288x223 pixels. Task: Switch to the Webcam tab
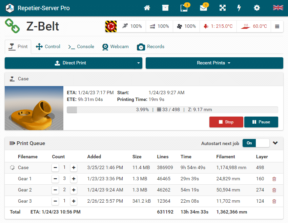[115, 47]
